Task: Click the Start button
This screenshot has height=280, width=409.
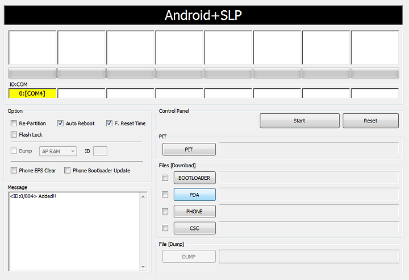Action: click(x=299, y=121)
